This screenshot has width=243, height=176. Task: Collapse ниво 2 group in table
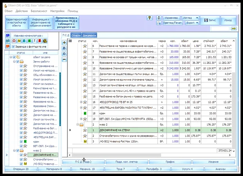[78, 124]
